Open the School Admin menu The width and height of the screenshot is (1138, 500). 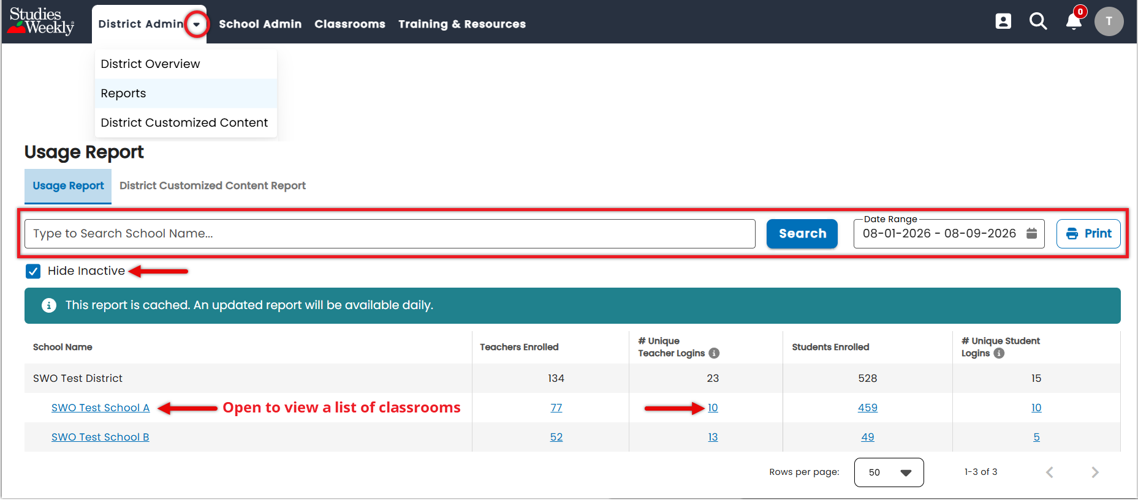260,24
